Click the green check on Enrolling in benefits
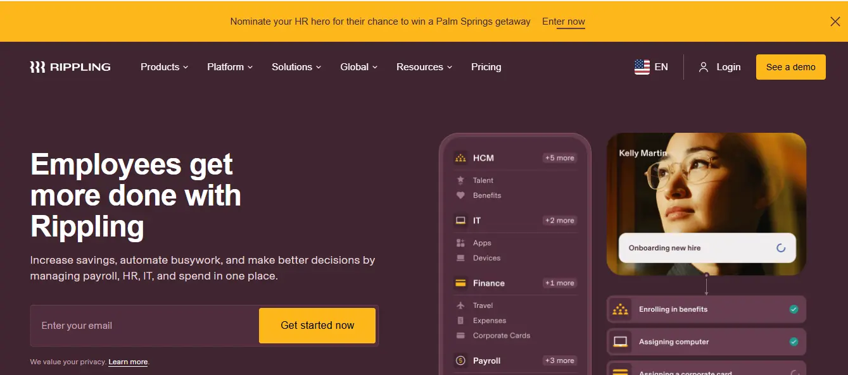Screen dimensions: 848x375 pyautogui.click(x=794, y=309)
